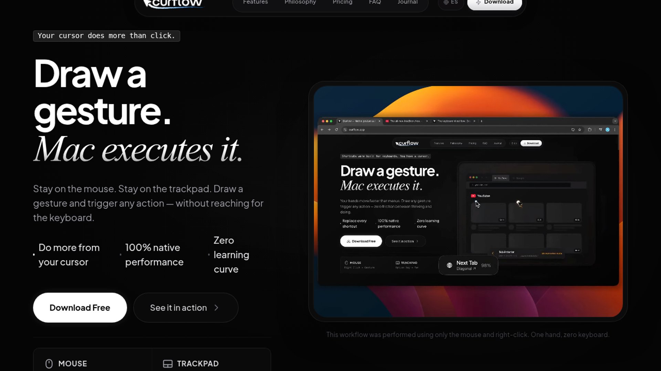The image size is (661, 371).
Task: Open the Journal nav link
Action: pyautogui.click(x=407, y=2)
